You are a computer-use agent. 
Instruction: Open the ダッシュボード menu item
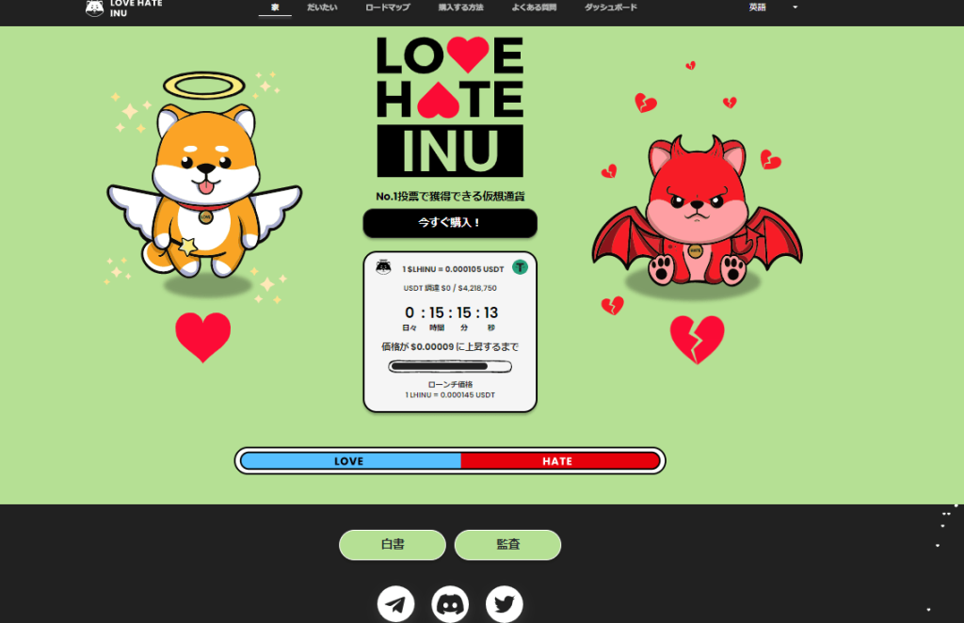[x=610, y=8]
